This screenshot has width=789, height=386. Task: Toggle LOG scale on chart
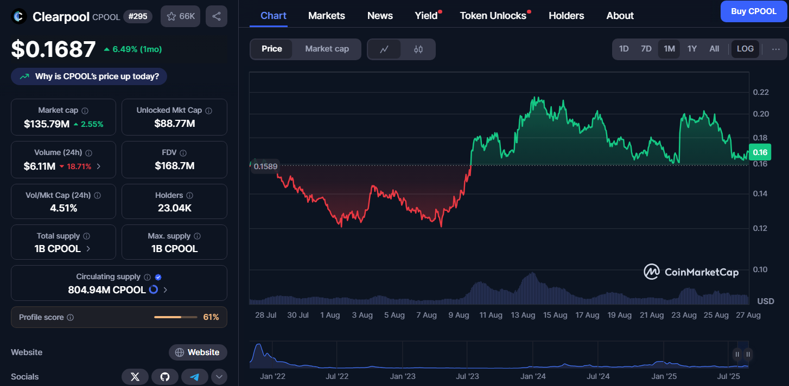(745, 49)
